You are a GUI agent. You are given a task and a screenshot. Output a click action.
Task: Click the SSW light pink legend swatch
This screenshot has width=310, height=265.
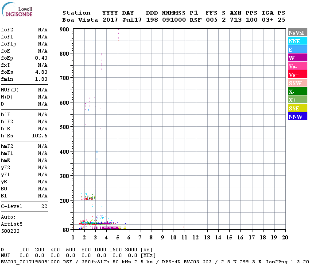click(297, 83)
